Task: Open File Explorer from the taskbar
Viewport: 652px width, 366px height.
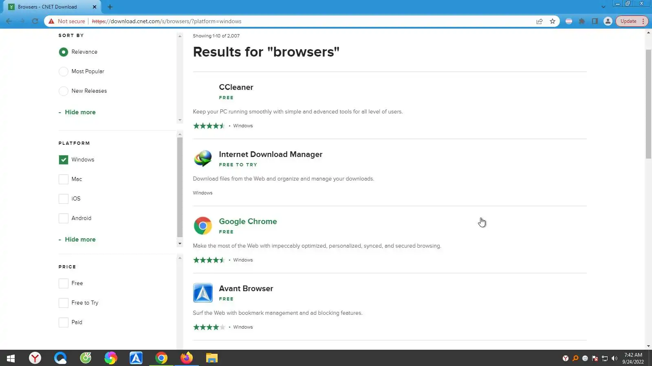Action: 212,358
